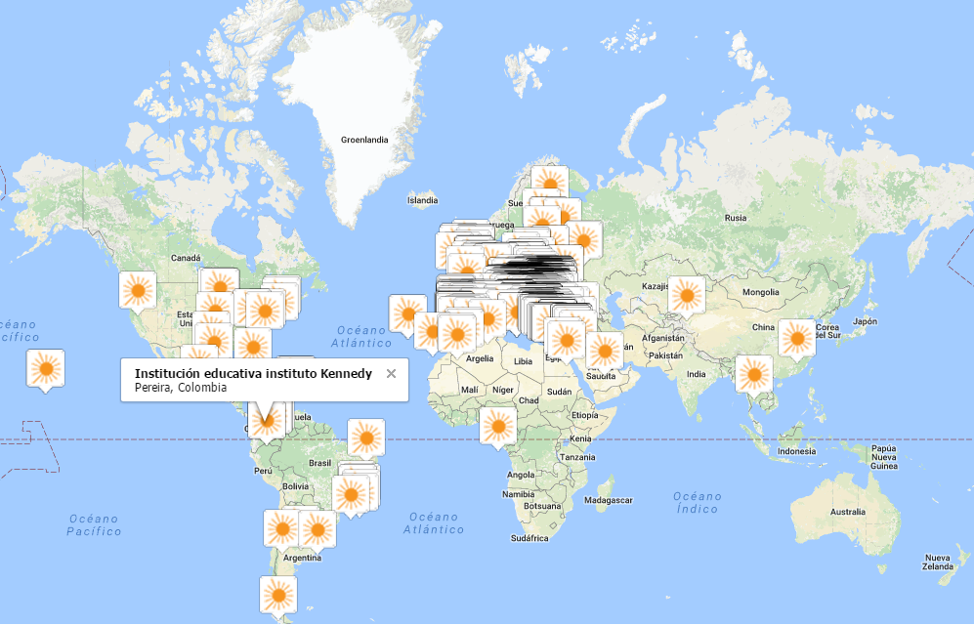Click the sun marker in southern Brazil
Screen dimensions: 974x625
coord(351,495)
